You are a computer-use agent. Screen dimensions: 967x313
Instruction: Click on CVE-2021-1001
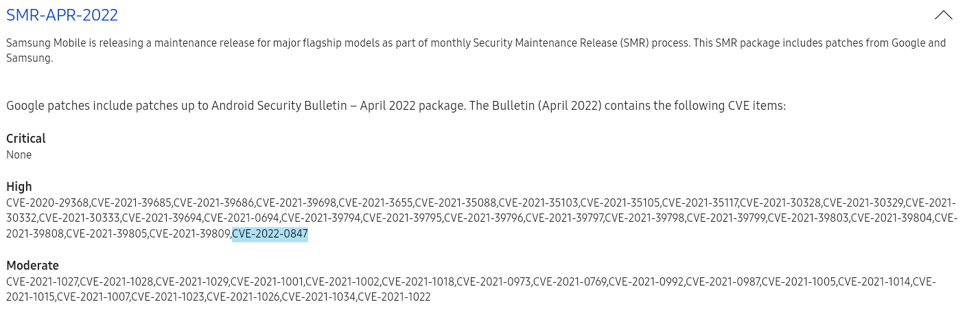coord(268,281)
